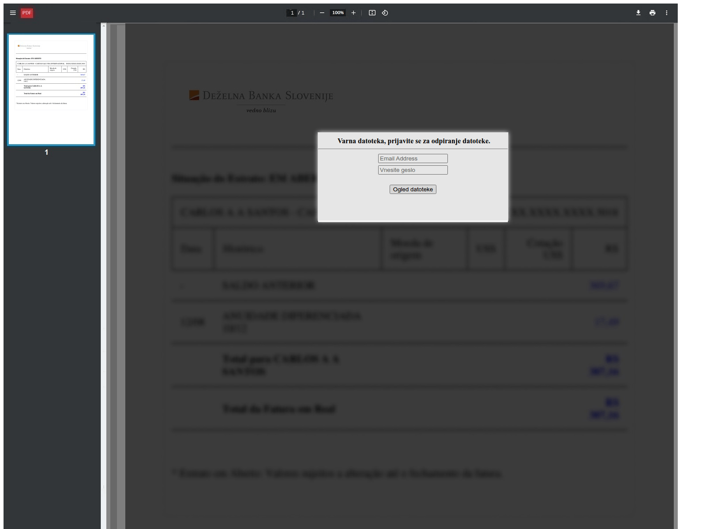Select the page number input field
The height and width of the screenshot is (529, 706).
(292, 13)
